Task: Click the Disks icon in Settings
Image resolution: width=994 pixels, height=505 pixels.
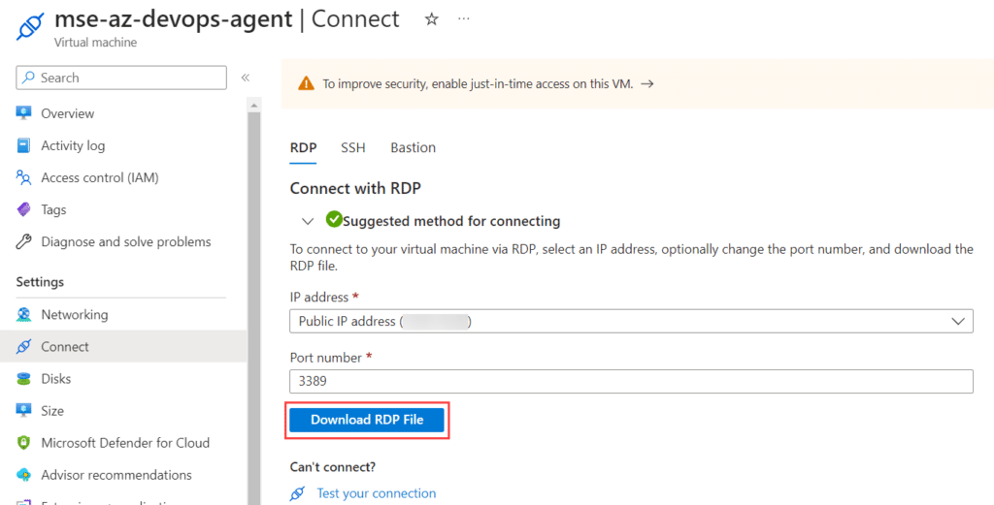Action: point(23,378)
